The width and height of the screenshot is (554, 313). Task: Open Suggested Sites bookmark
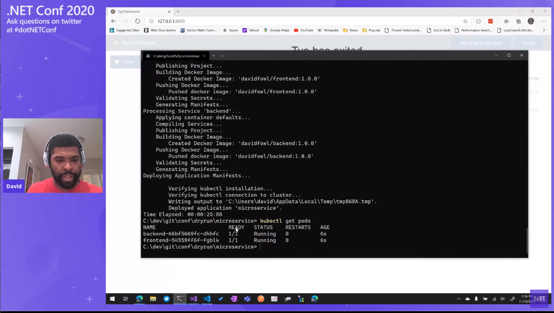(x=125, y=30)
